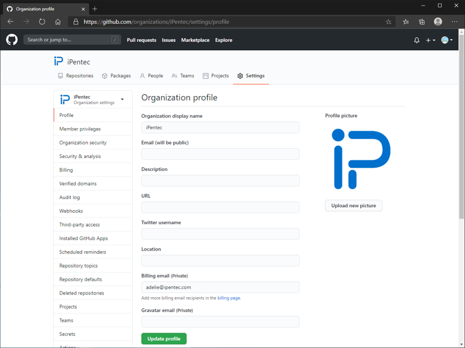465x348 pixels.
Task: Click Gravatar email field
Action: [220, 322]
